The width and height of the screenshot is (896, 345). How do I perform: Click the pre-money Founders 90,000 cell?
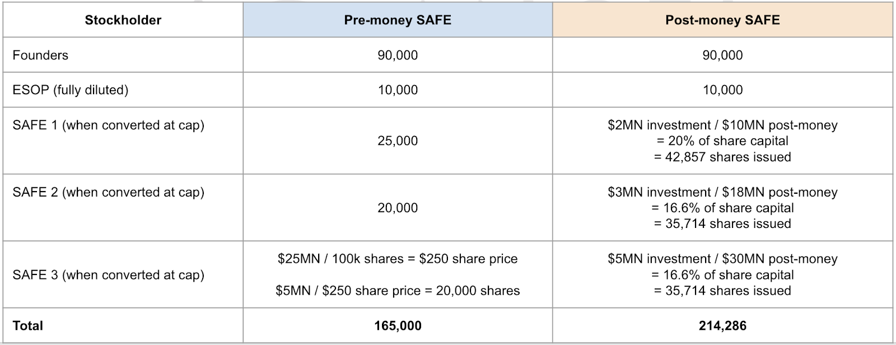pos(398,55)
